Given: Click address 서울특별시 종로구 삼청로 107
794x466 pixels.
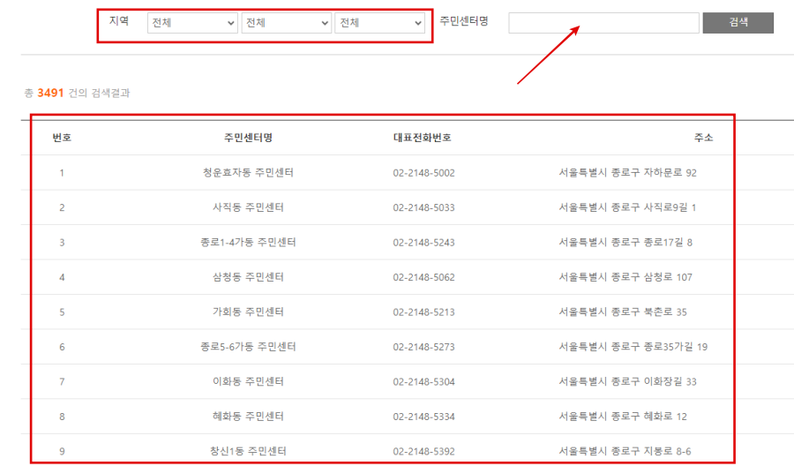Looking at the screenshot, I should click(625, 277).
